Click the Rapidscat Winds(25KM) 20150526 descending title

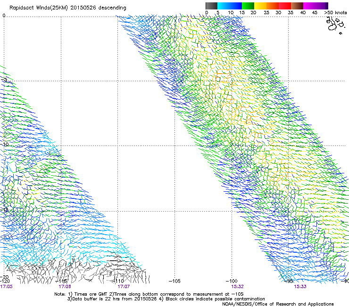pyautogui.click(x=67, y=8)
